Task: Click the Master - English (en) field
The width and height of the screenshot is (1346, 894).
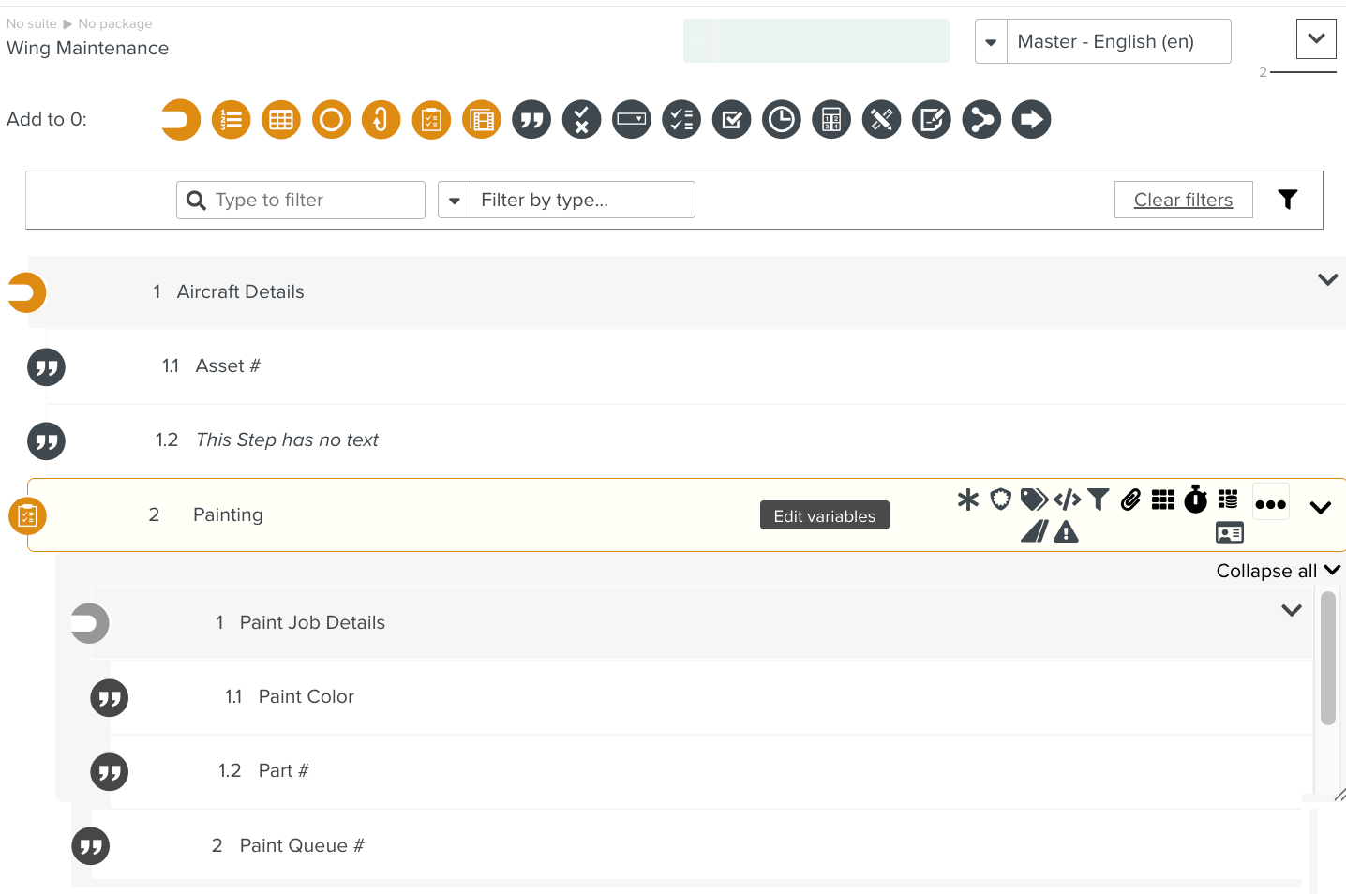Action: tap(1119, 41)
